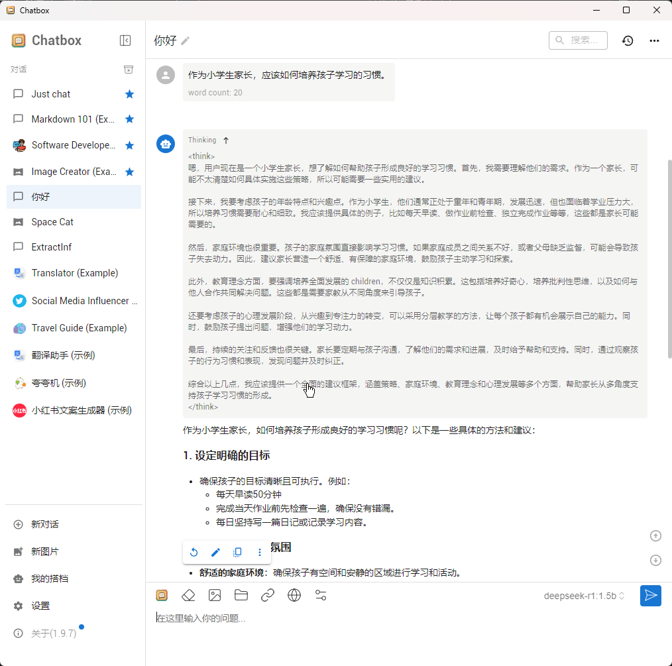The image size is (672, 666).
Task: Open the Just chat conversation
Action: tap(74, 94)
